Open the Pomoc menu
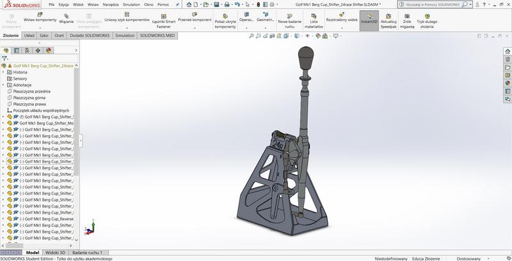The width and height of the screenshot is (512, 261). (163, 4)
